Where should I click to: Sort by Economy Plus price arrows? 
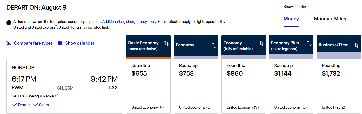309,43
